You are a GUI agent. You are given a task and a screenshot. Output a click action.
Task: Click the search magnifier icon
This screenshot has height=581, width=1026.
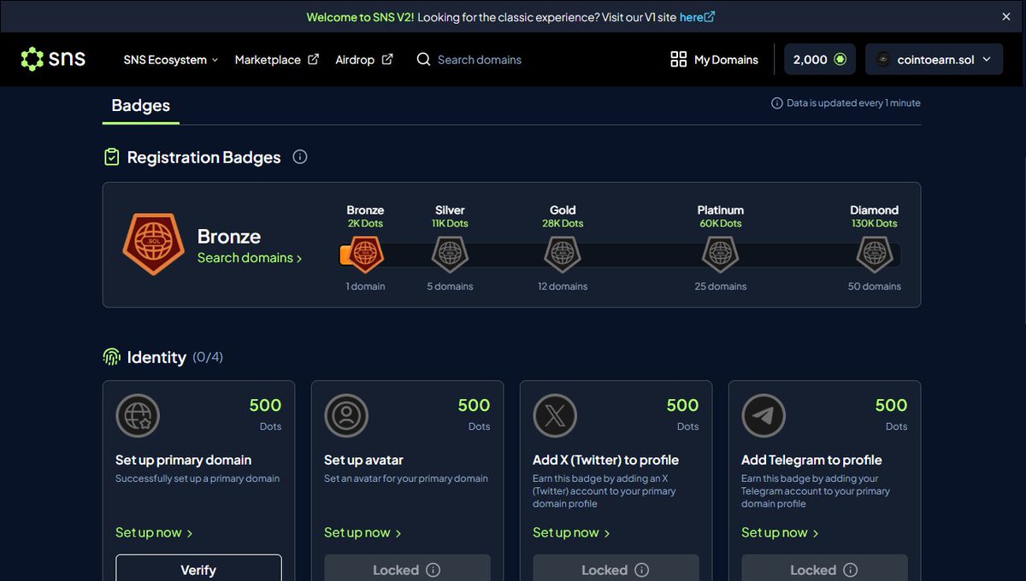[423, 60]
